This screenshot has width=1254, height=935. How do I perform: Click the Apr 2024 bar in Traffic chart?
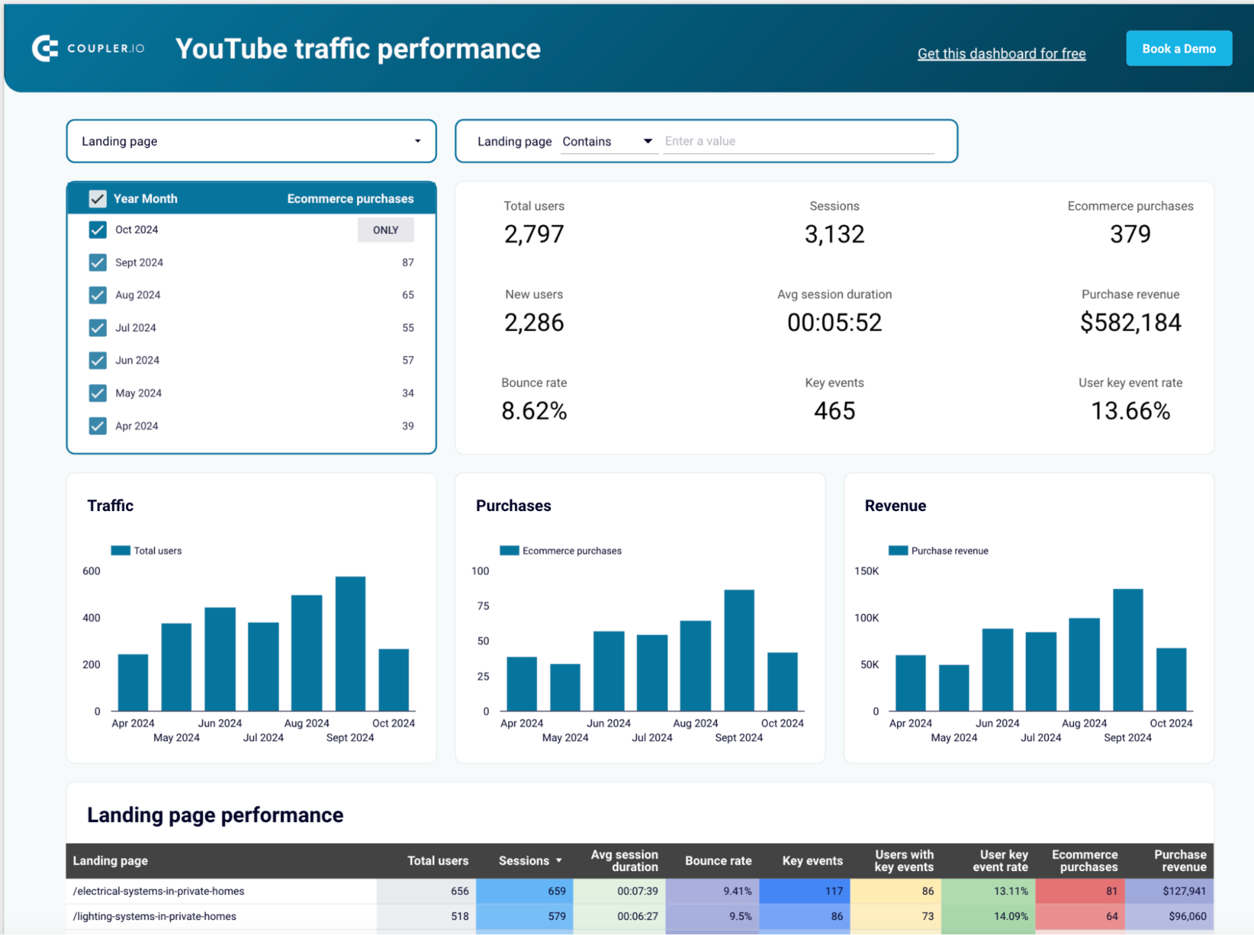click(x=133, y=682)
